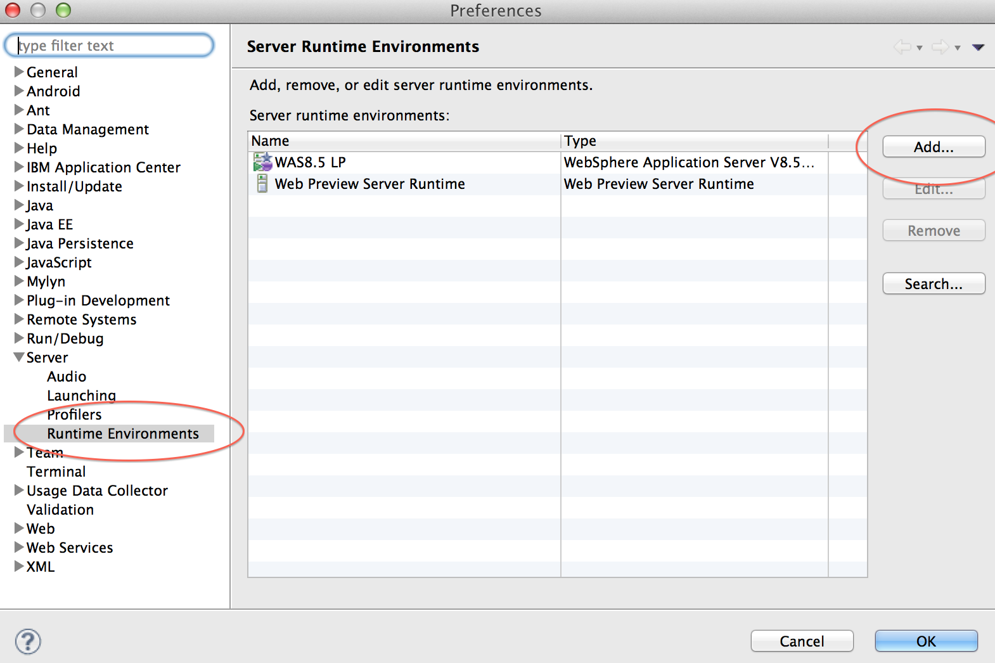
Task: Click the Search... button
Action: [x=934, y=284]
